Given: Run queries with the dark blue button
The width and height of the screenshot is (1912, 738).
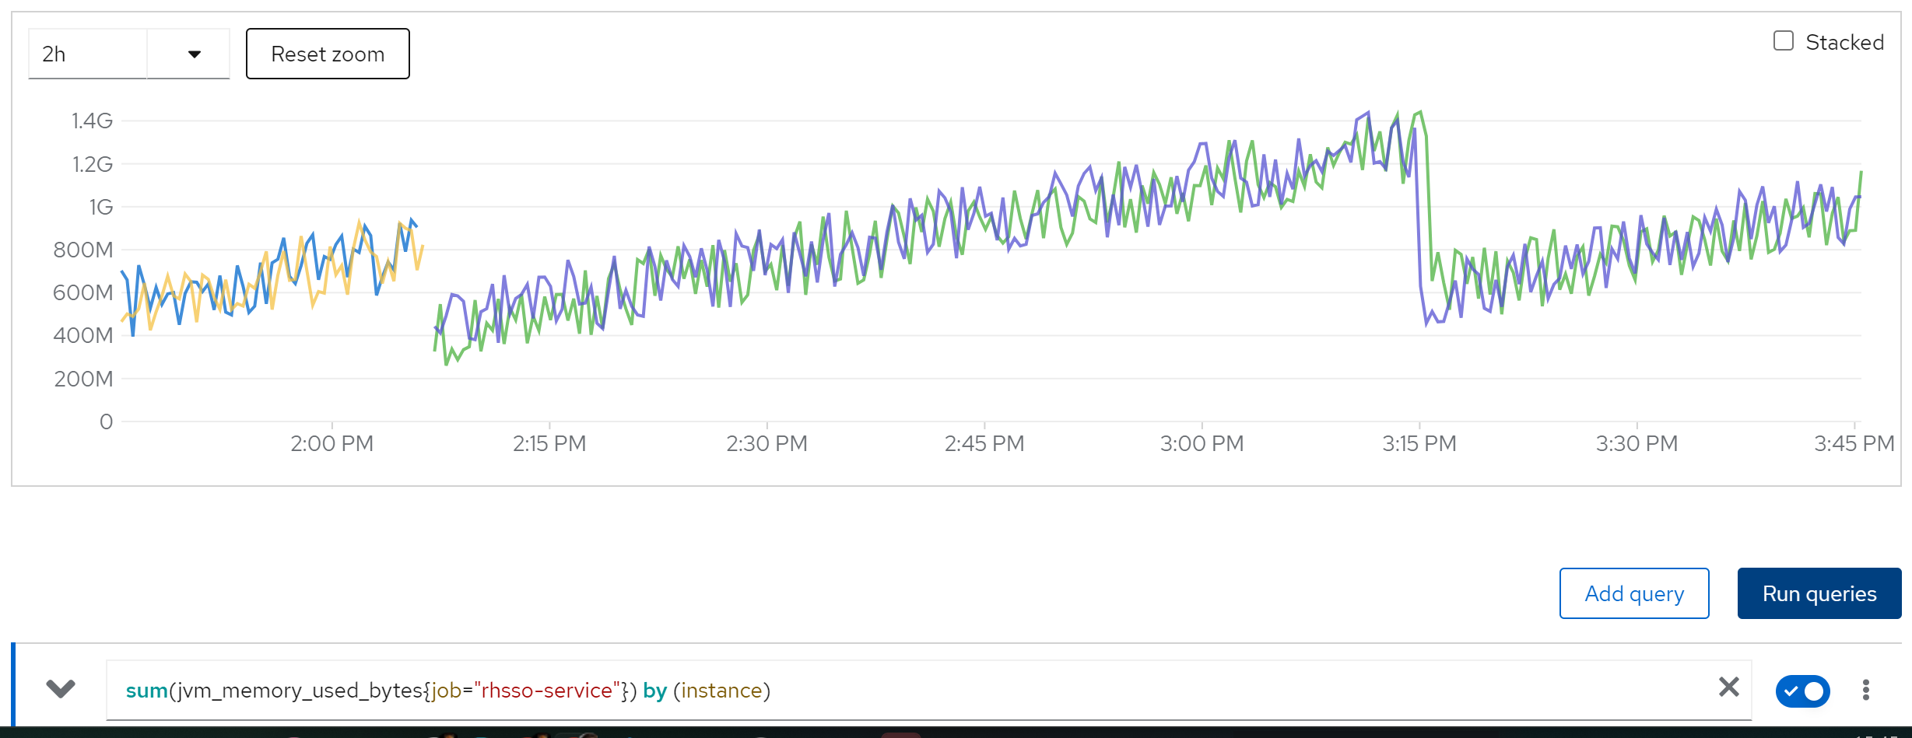Looking at the screenshot, I should (x=1819, y=594).
